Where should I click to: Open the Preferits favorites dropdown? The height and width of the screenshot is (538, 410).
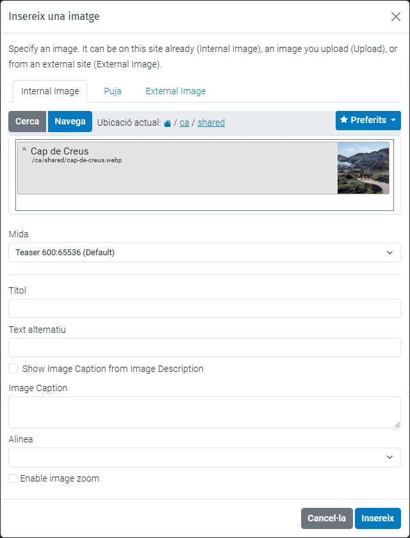tap(368, 121)
